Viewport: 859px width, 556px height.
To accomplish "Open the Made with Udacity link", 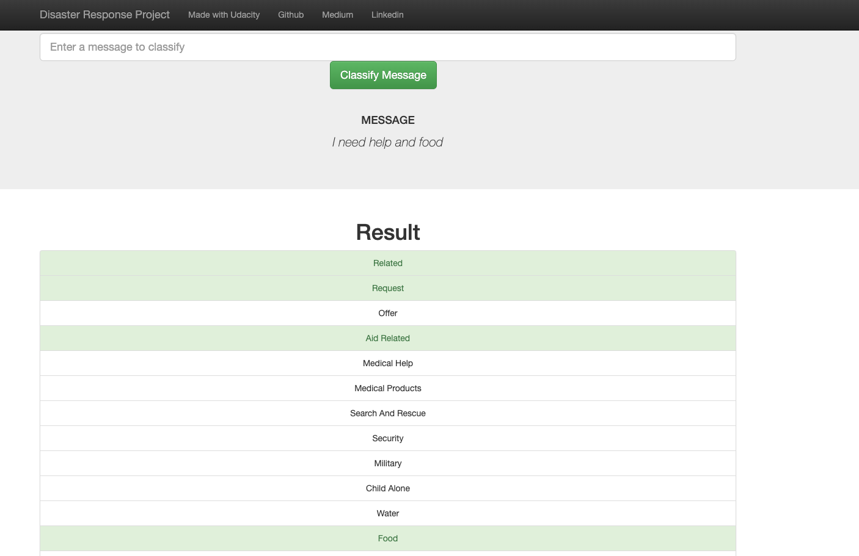I will coord(224,15).
